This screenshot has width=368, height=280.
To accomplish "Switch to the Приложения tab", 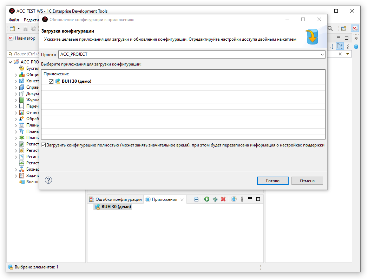I will [x=162, y=199].
